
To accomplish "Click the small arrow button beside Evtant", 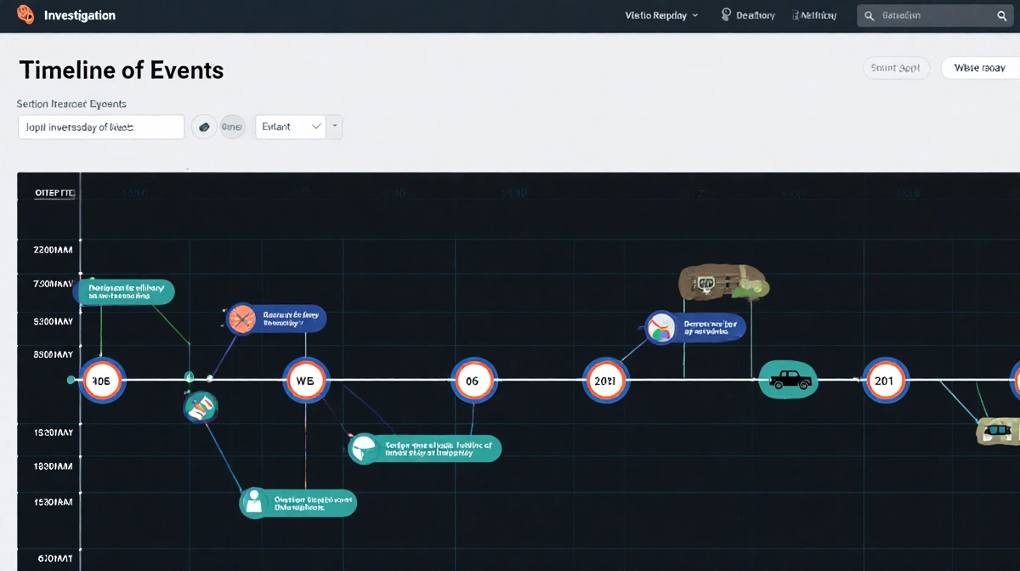I will (x=336, y=127).
